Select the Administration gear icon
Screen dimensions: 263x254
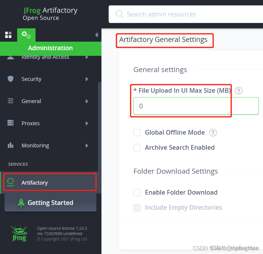coord(26,35)
